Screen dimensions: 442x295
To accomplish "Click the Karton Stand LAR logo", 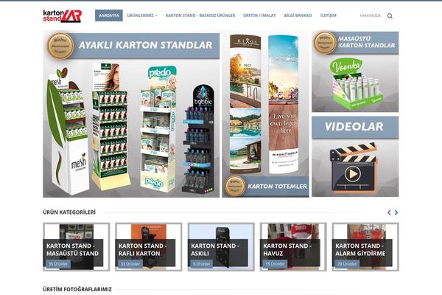I will [x=63, y=15].
